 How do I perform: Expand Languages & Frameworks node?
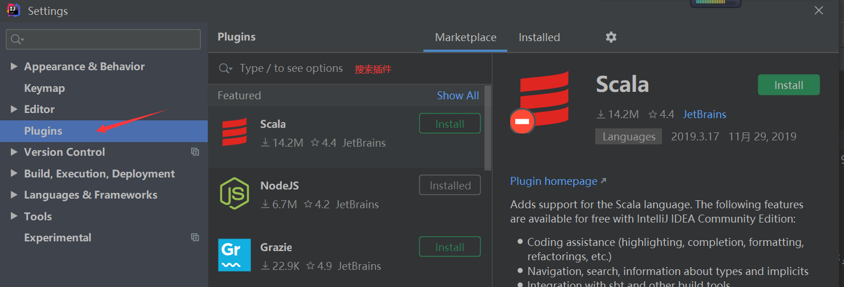(x=14, y=195)
